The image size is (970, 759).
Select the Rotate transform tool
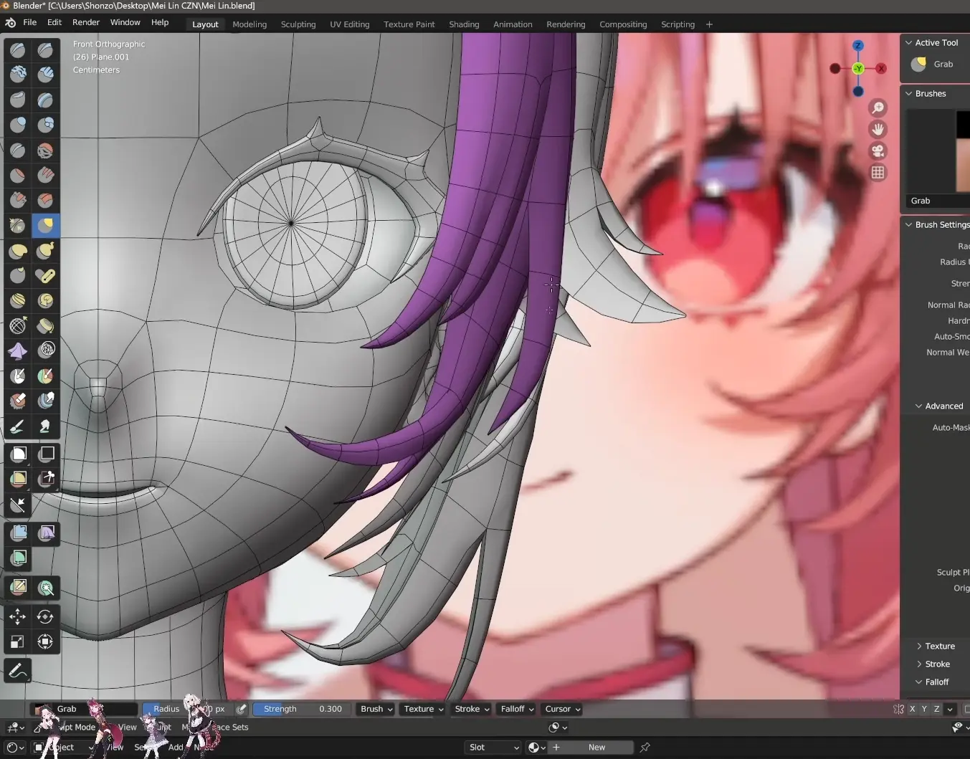click(x=46, y=617)
